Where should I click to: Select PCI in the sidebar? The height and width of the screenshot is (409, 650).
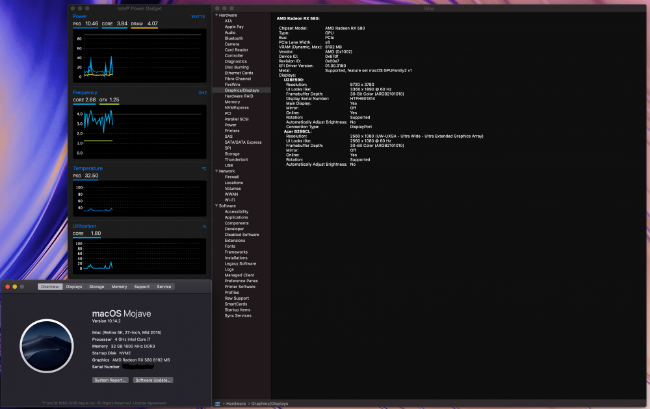coord(228,113)
